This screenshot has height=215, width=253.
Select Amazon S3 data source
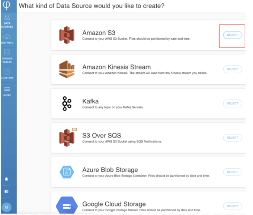point(233,35)
